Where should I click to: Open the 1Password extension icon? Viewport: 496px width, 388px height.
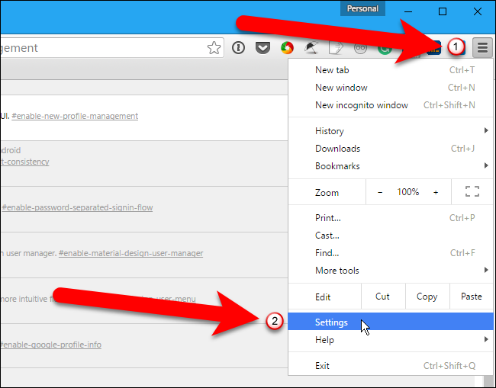238,48
